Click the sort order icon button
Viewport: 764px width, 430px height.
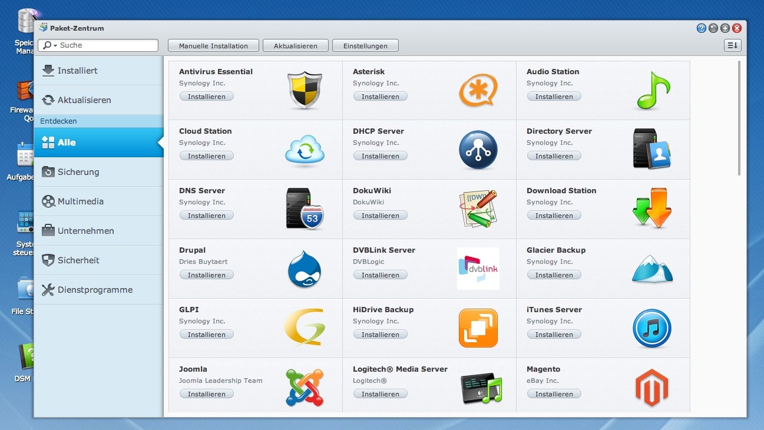[732, 45]
